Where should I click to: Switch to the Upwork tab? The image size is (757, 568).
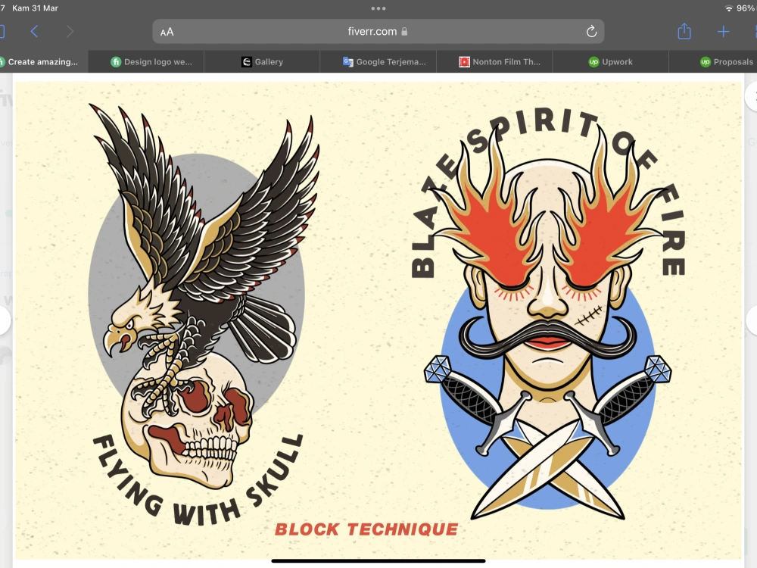tap(610, 62)
